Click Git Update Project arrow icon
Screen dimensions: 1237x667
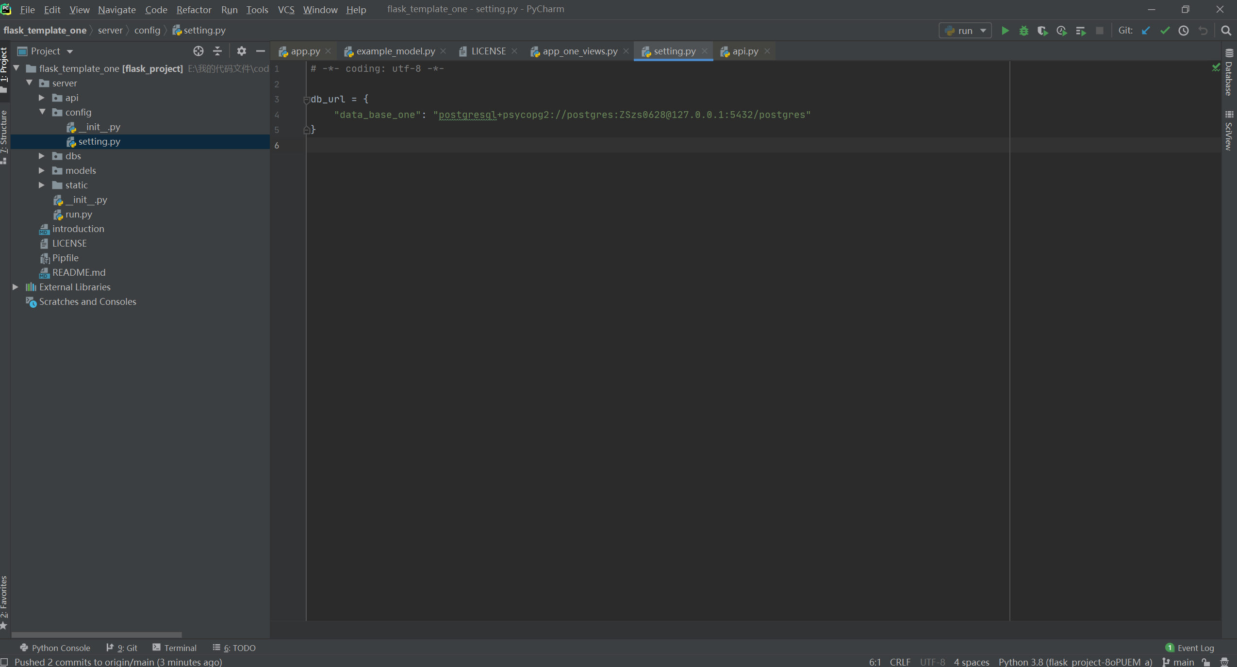[x=1146, y=31]
